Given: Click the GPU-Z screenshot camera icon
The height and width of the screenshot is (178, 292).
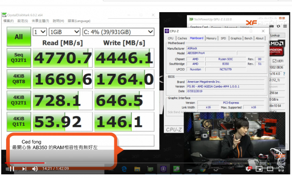Looking at the screenshot, I should pyautogui.click(x=272, y=26).
